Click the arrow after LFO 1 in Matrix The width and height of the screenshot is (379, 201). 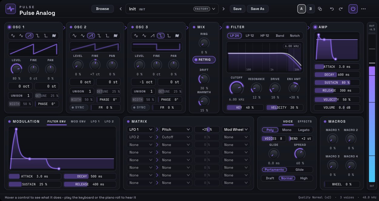[x=157, y=130]
